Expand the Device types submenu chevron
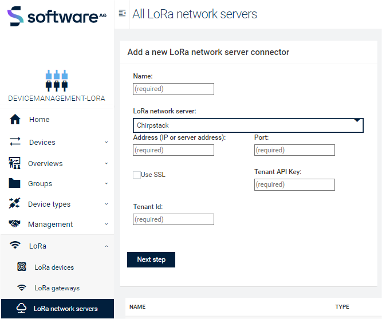The width and height of the screenshot is (382, 319). click(106, 204)
